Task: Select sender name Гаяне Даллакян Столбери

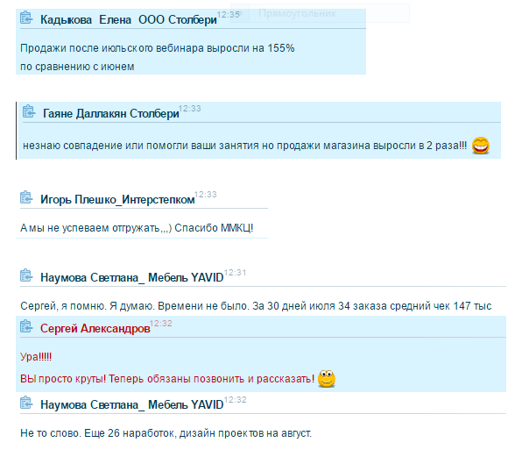Action: [x=111, y=114]
